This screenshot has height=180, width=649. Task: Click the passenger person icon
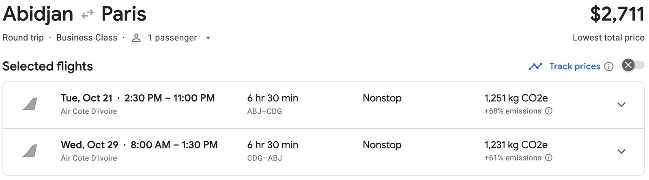(x=137, y=38)
